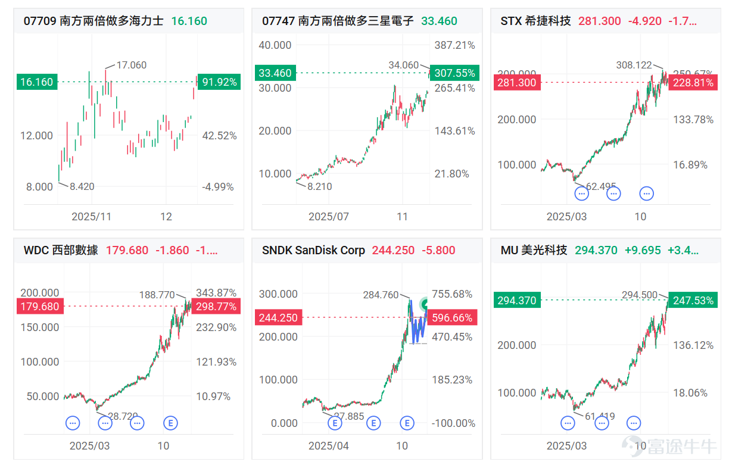Open the WDC 西部數據 chart title
Viewport: 729px width, 468px height.
click(x=61, y=250)
